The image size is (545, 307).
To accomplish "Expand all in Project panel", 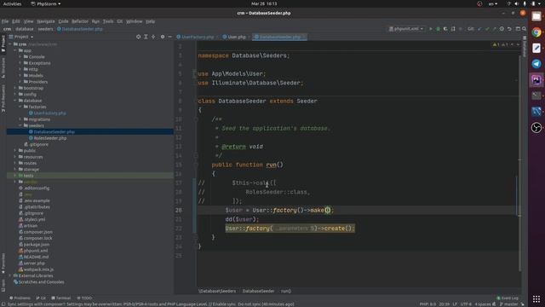I will (x=146, y=37).
